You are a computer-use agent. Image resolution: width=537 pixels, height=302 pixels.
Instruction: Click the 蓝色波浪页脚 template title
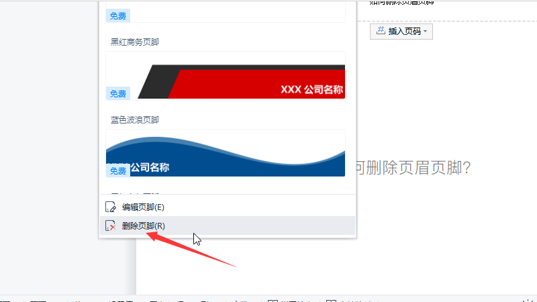[135, 119]
